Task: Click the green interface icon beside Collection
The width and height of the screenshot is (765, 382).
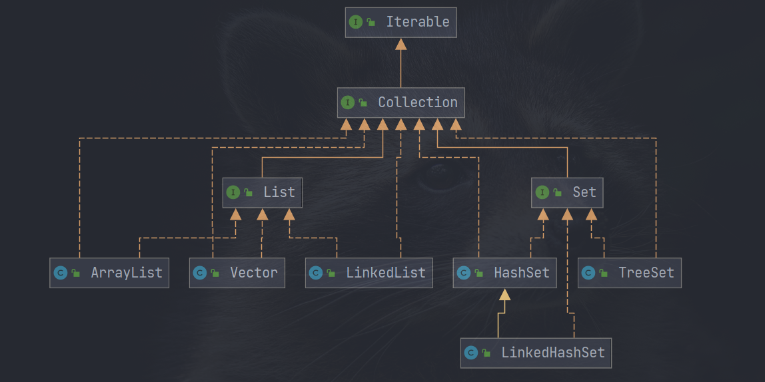Action: [x=347, y=102]
